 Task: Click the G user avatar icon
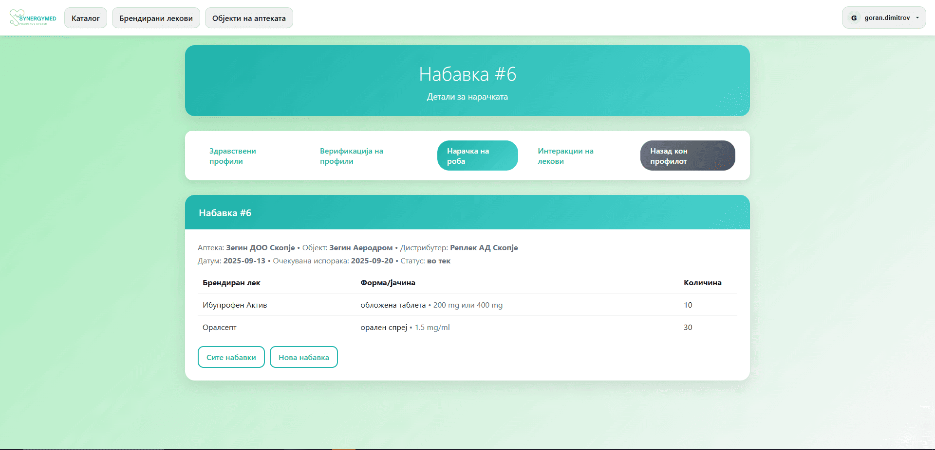854,18
